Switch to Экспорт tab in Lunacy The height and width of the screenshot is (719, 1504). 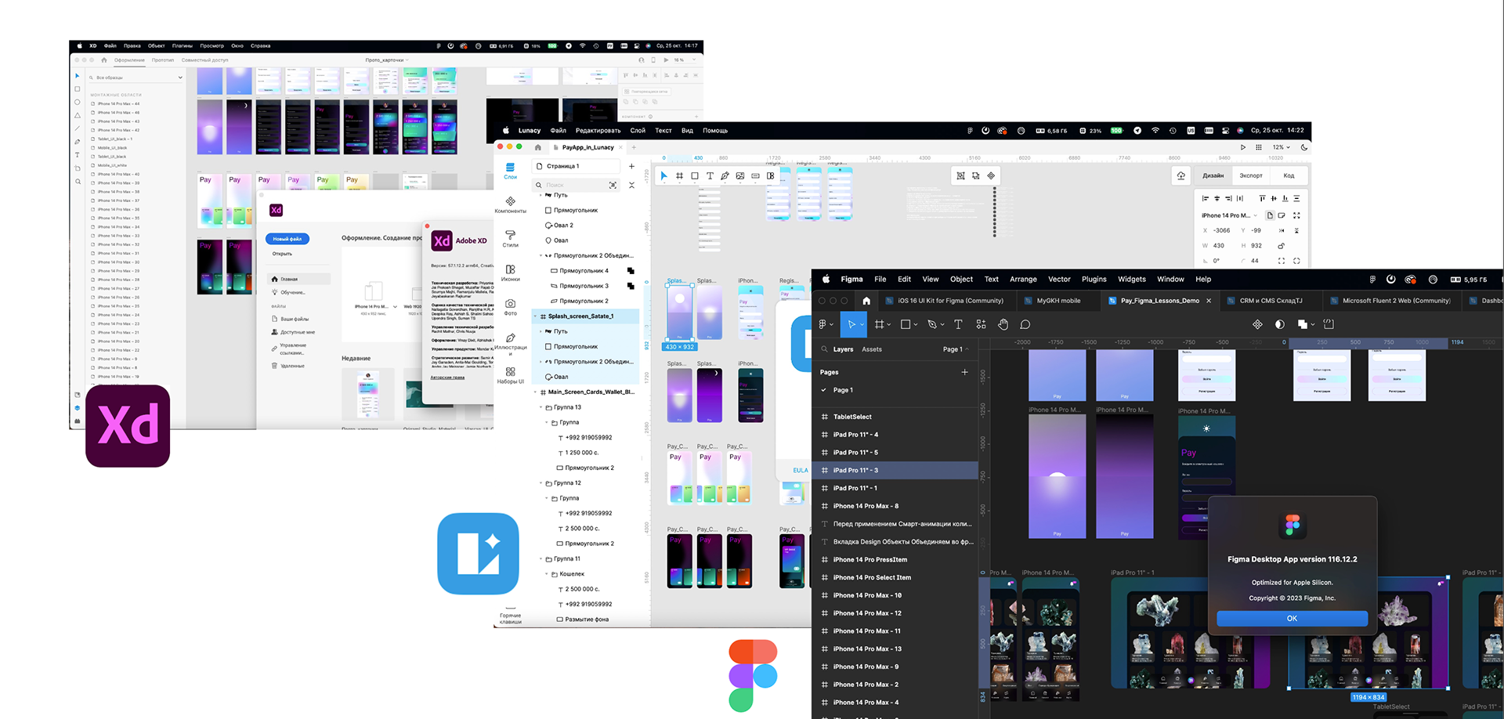(1251, 175)
